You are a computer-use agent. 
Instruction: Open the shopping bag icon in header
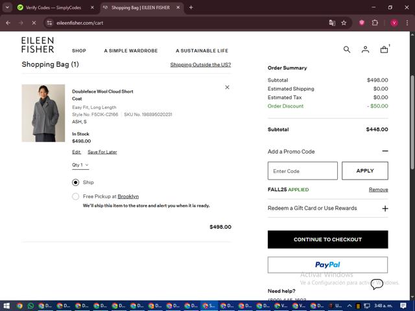coord(384,49)
